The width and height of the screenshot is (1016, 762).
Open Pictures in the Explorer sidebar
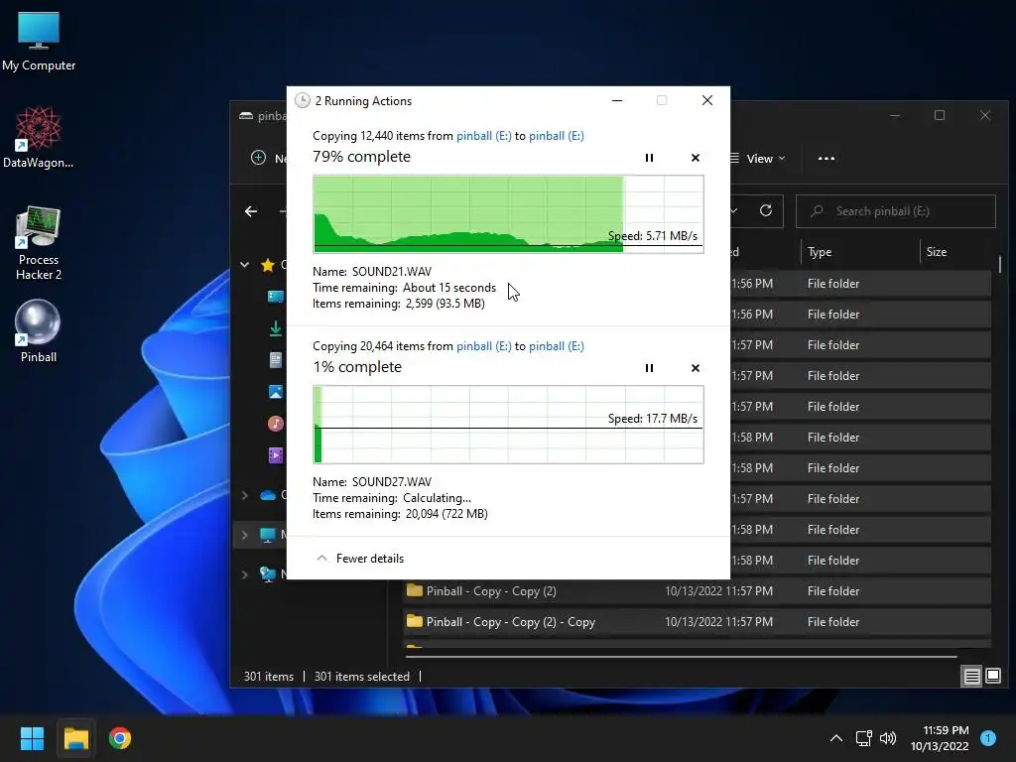276,391
